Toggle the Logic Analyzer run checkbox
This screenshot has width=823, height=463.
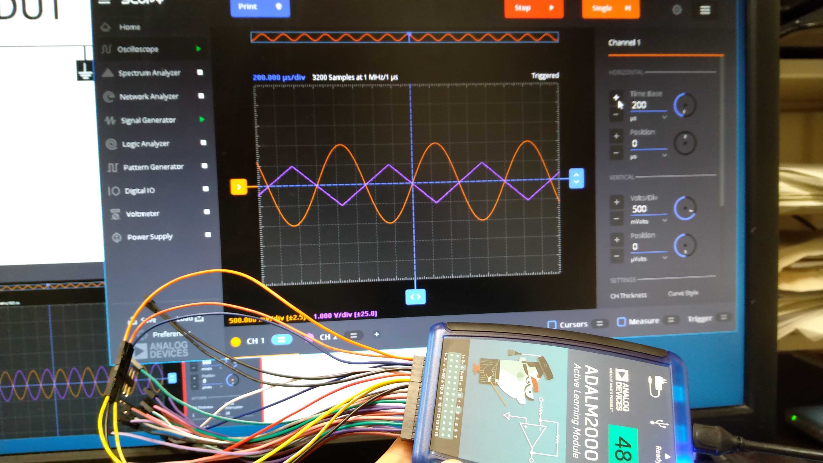(203, 142)
